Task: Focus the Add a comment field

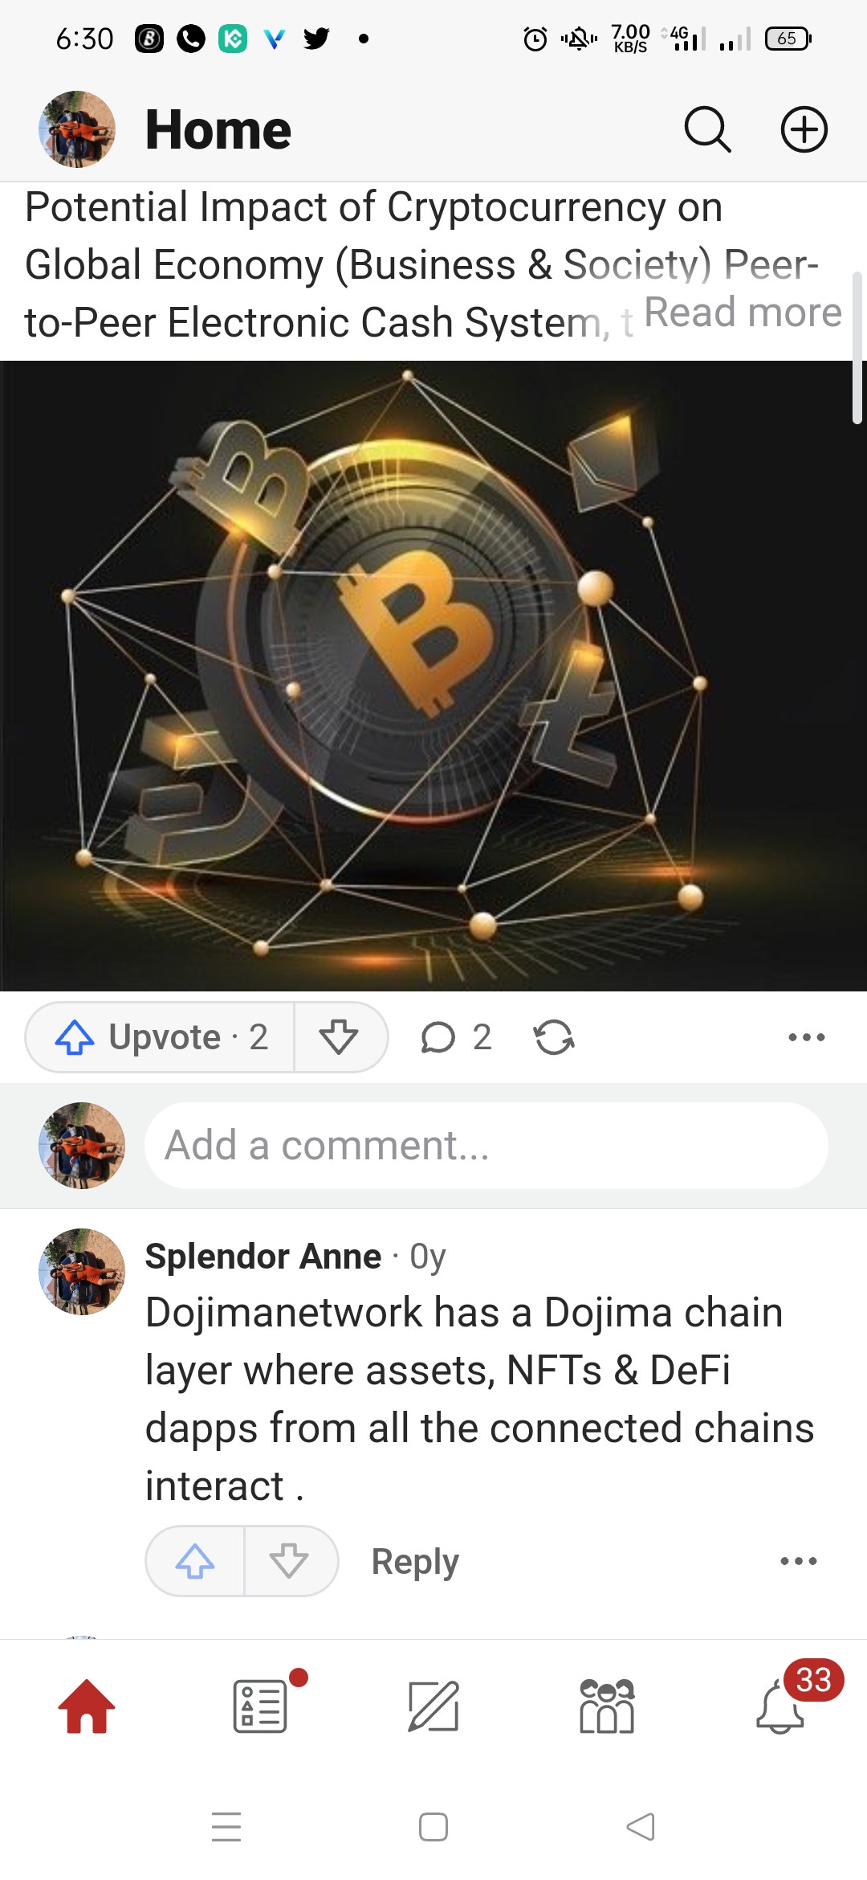Action: tap(486, 1146)
